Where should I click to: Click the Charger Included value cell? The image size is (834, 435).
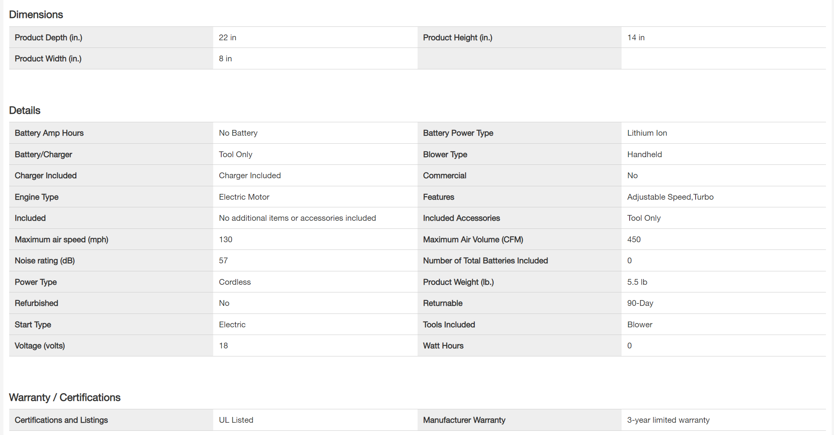(x=250, y=176)
